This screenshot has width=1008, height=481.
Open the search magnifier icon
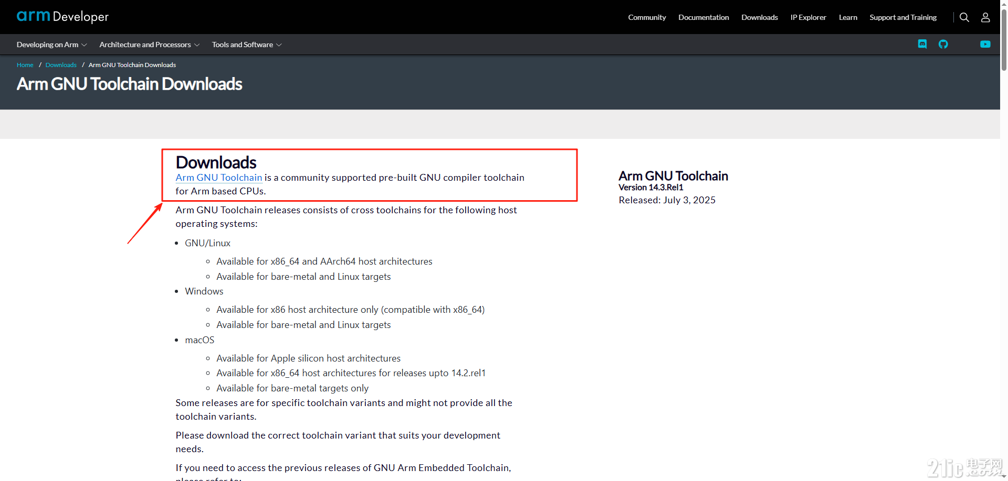pos(964,17)
